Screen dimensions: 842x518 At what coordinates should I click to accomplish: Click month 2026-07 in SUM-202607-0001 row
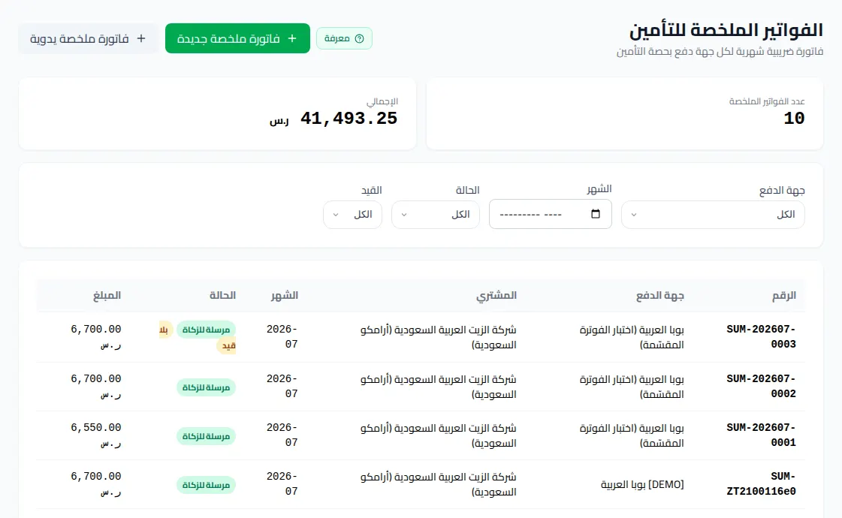[282, 435]
